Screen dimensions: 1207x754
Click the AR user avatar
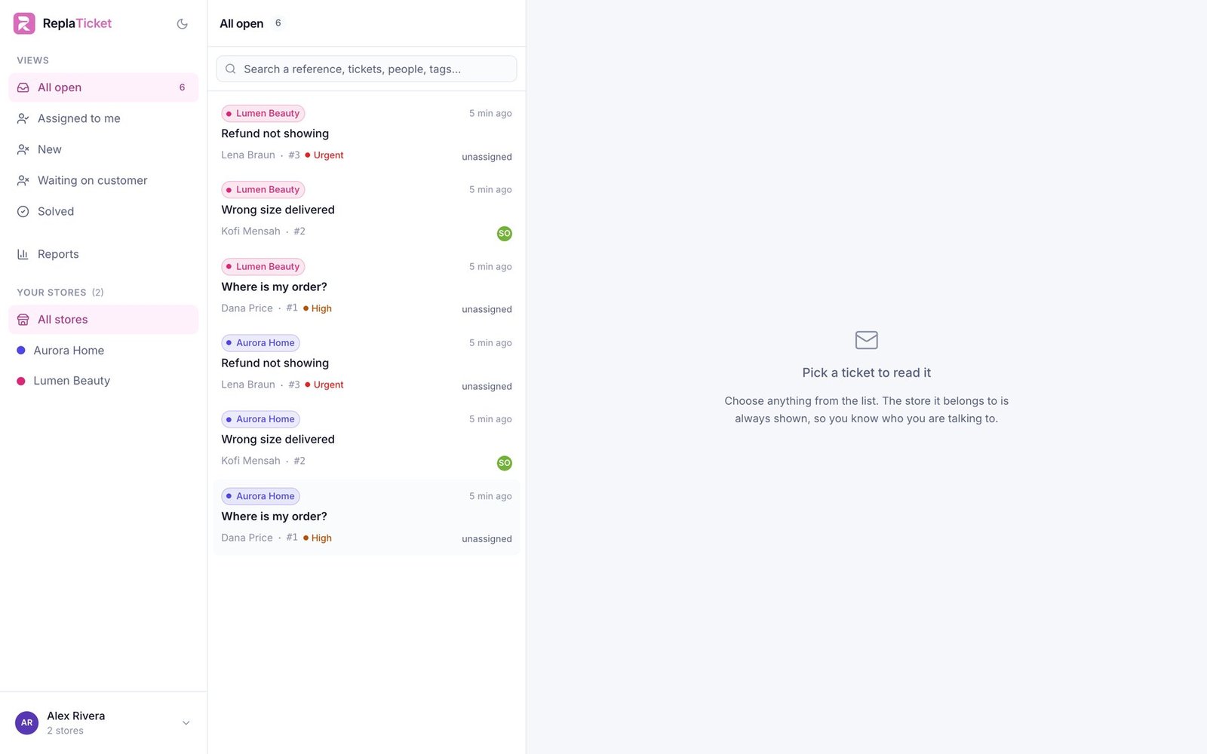tap(26, 722)
